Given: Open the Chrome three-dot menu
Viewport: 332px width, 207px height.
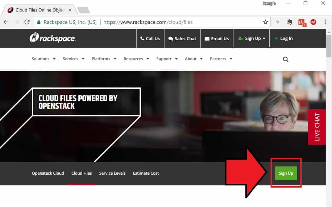Looking at the screenshot, I should click(325, 22).
